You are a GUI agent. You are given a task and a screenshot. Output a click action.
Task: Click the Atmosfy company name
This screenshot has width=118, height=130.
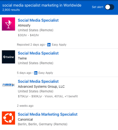coord(24,25)
